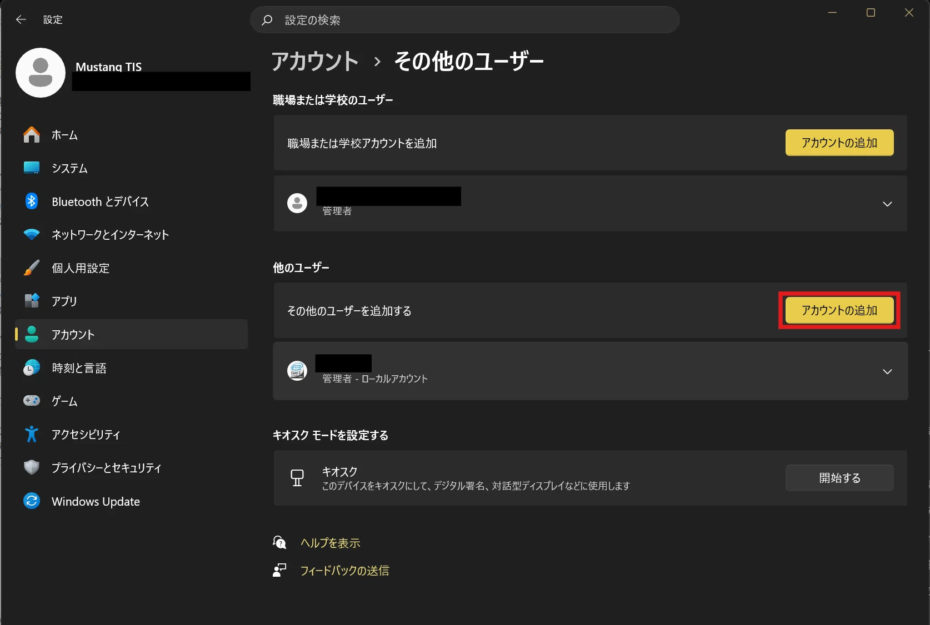
Task: Open アクセシビリティ settings
Action: pyautogui.click(x=131, y=435)
